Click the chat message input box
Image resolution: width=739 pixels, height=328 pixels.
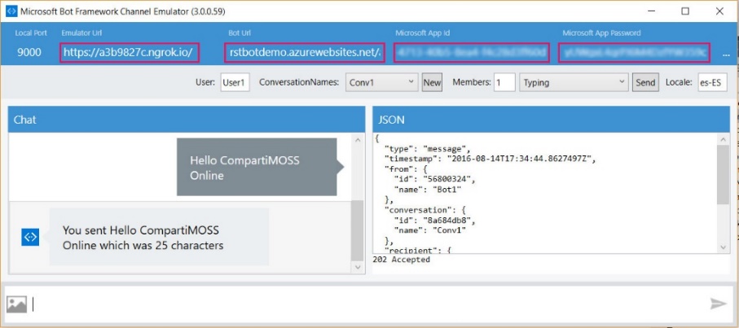tap(367, 304)
